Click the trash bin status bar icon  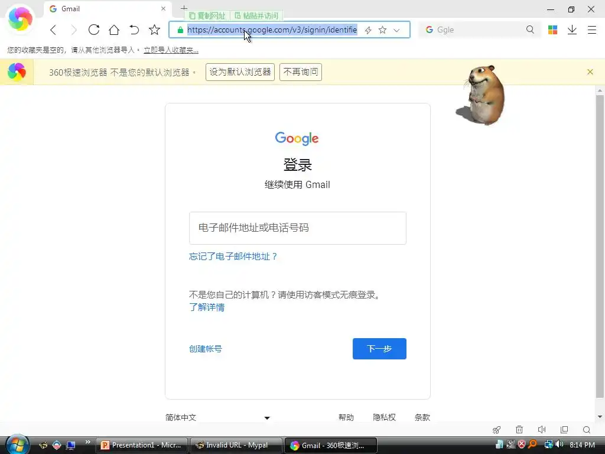click(519, 430)
